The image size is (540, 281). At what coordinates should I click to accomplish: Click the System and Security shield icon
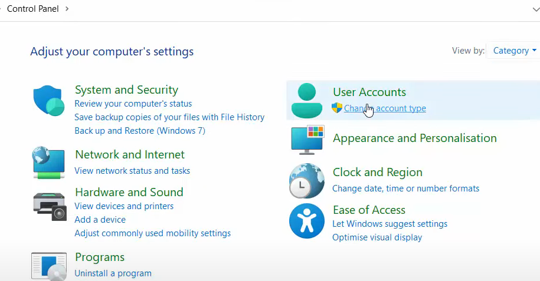tap(48, 100)
